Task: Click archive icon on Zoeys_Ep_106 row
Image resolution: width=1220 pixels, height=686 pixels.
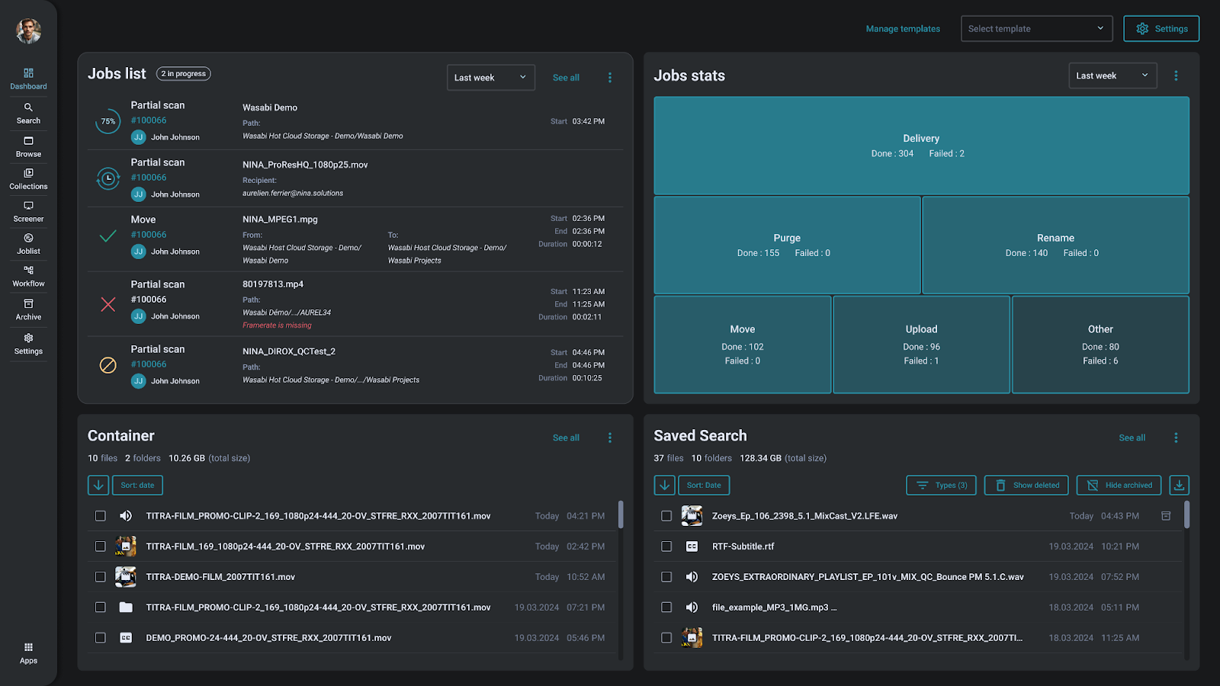Action: (x=1166, y=516)
